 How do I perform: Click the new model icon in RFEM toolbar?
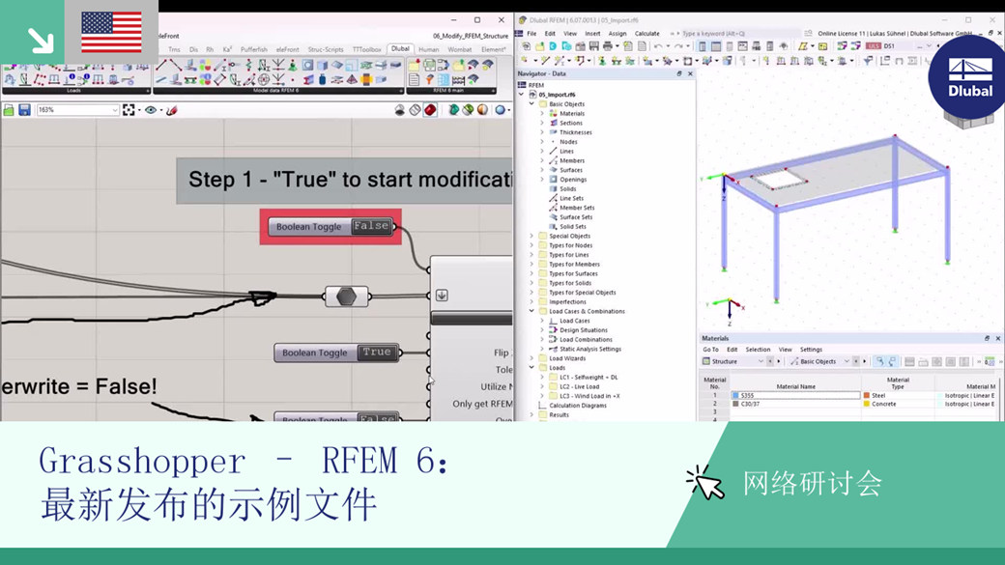coord(526,46)
